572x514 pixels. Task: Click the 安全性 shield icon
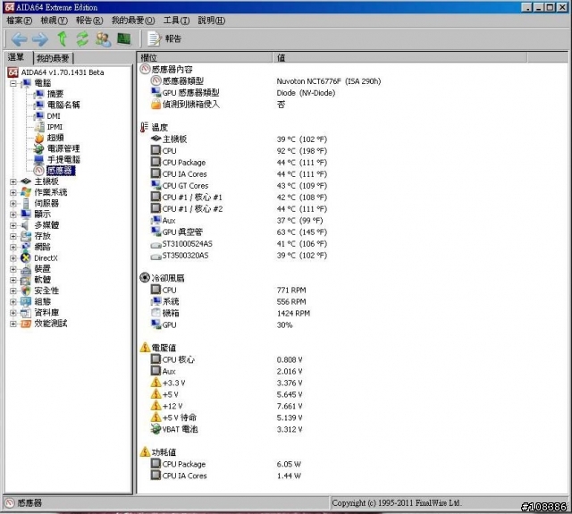pyautogui.click(x=26, y=291)
